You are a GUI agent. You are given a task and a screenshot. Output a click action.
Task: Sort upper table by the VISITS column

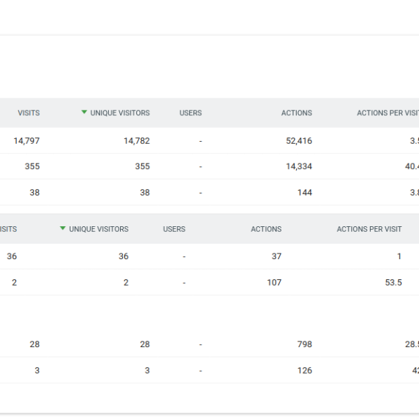[x=29, y=113]
